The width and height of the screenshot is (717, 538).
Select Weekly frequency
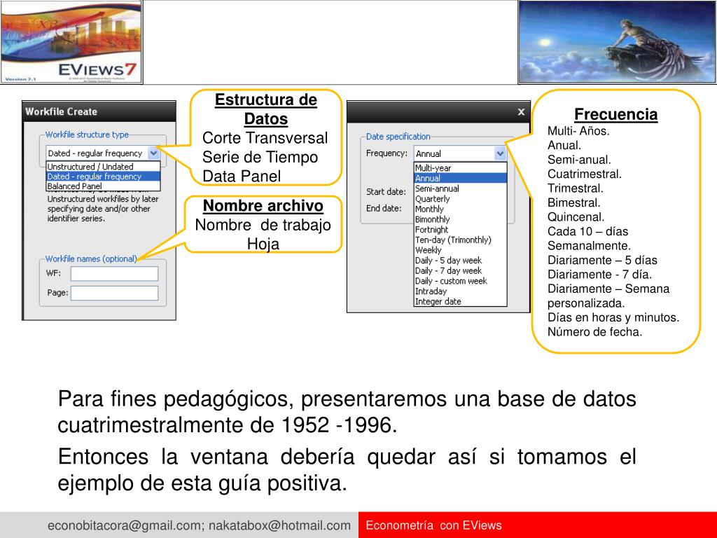pyautogui.click(x=461, y=250)
